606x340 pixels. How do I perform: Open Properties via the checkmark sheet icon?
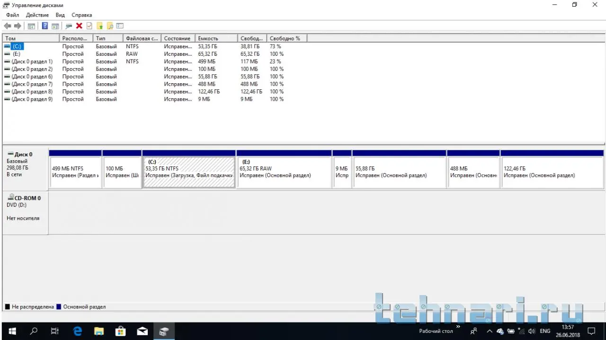click(x=89, y=26)
